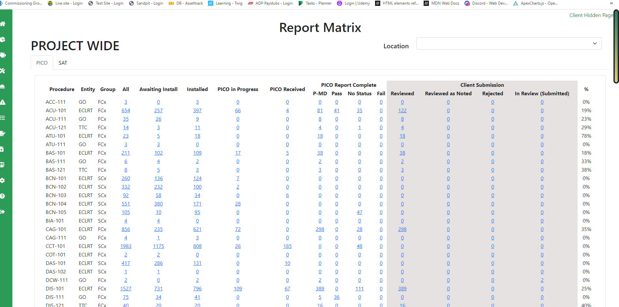Open the pie chart reports icon
The height and width of the screenshot is (307, 619).
pyautogui.click(x=3, y=39)
